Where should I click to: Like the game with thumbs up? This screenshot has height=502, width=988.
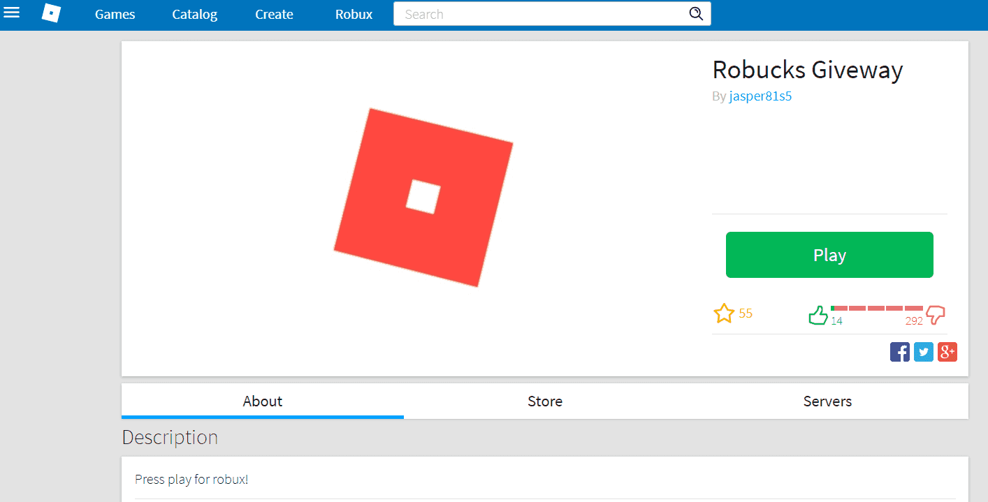point(818,316)
